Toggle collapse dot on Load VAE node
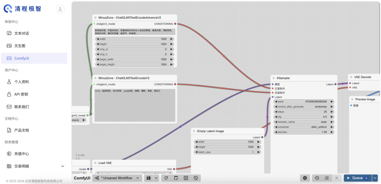This screenshot has width=381, height=184. tap(95, 163)
